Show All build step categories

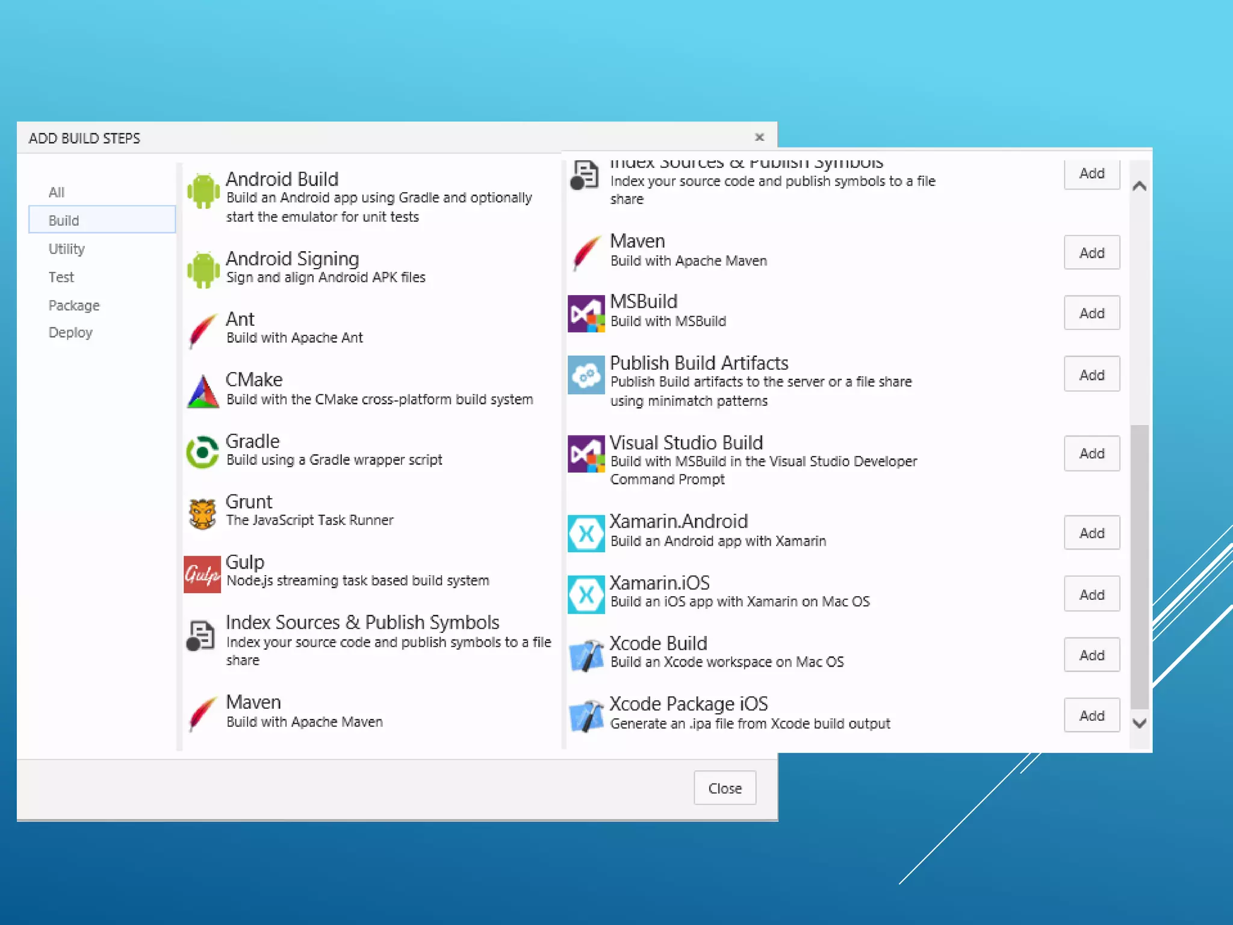(x=57, y=192)
